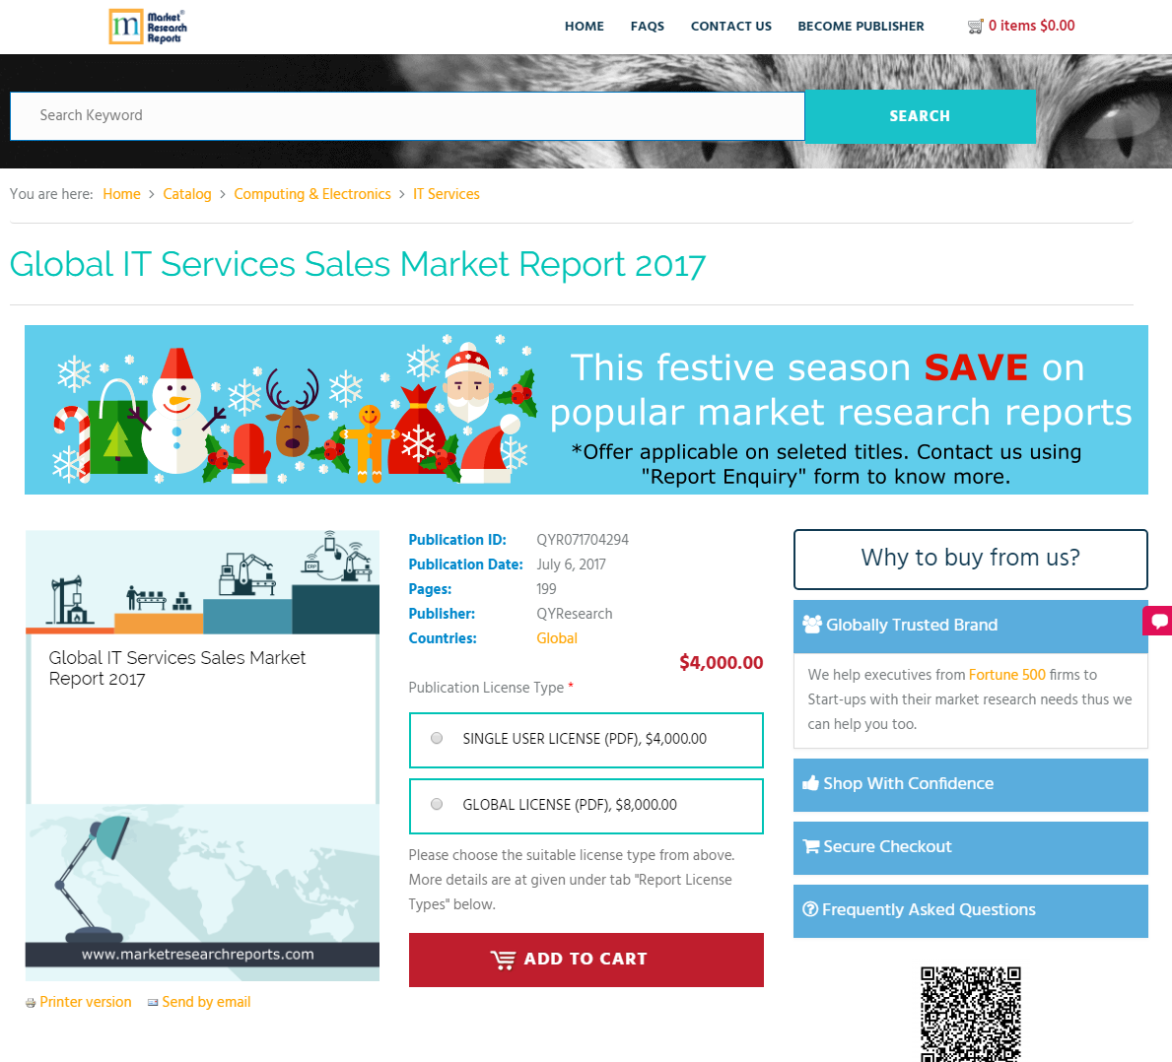Open the shopping cart icon
The width and height of the screenshot is (1172, 1062).
pyautogui.click(x=975, y=27)
